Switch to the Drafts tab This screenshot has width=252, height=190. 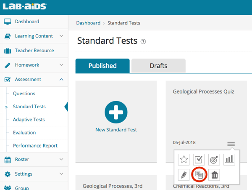pyautogui.click(x=158, y=66)
